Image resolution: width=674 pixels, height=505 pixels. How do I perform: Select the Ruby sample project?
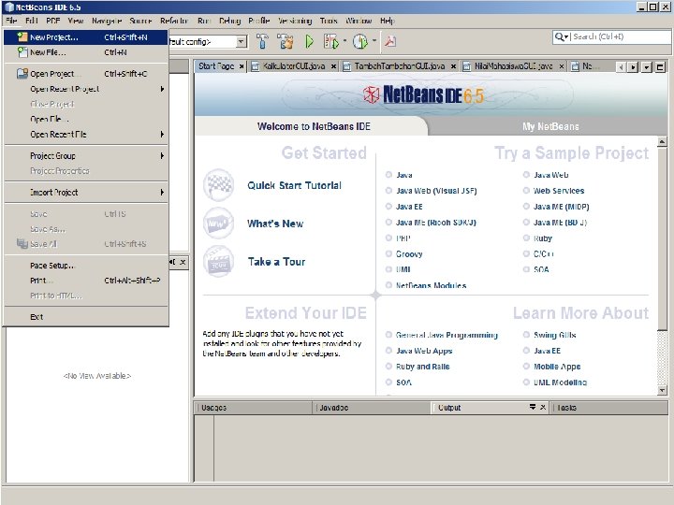[542, 238]
